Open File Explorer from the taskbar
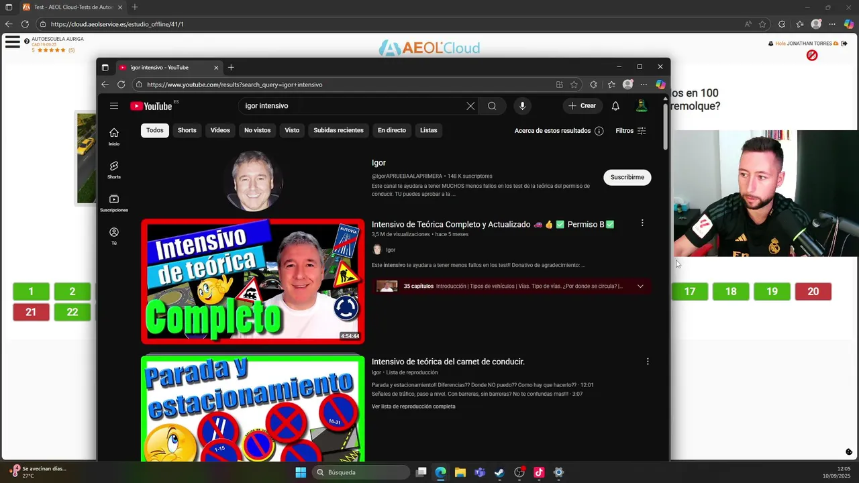859x483 pixels. point(460,472)
